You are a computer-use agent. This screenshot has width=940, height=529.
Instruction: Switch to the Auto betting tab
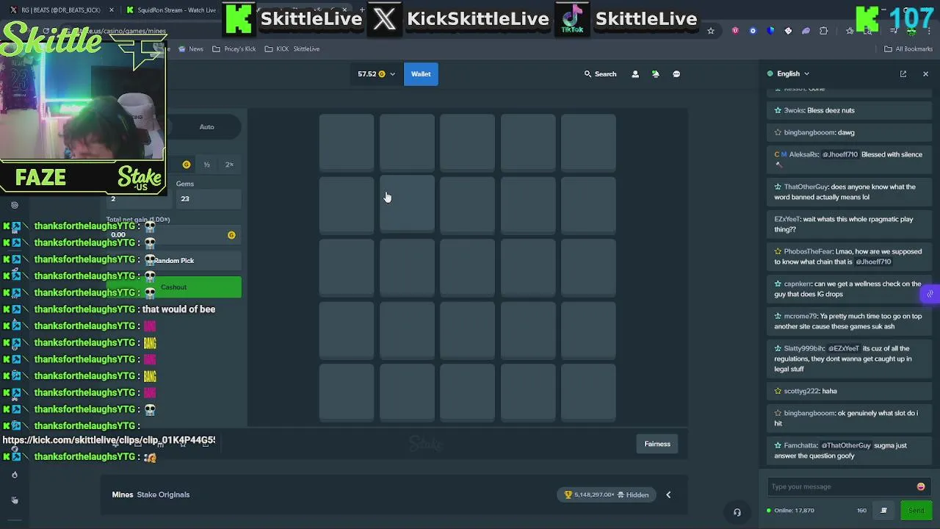207,127
